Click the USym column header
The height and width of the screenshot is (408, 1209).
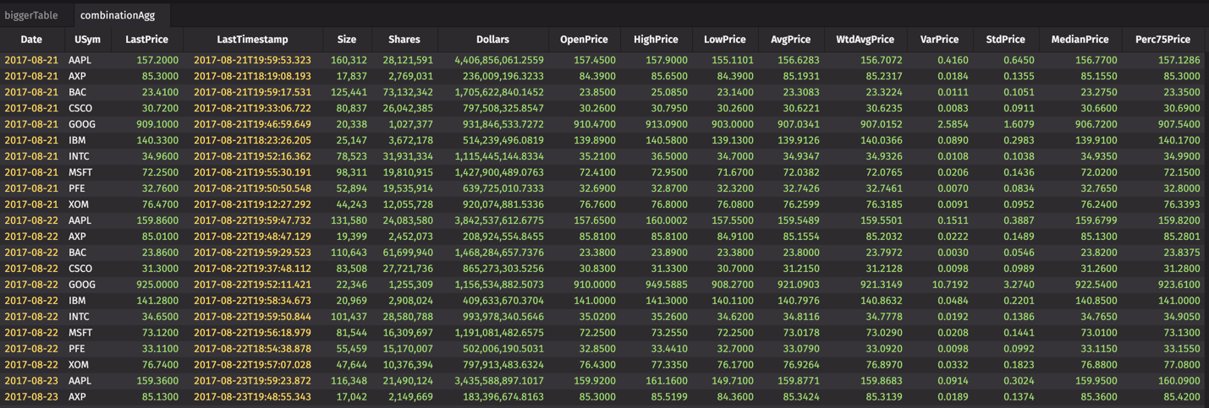tap(87, 40)
